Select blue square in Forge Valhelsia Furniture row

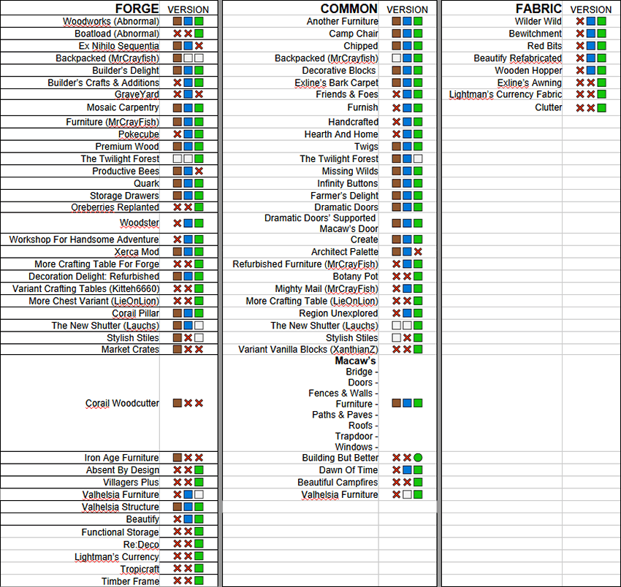[188, 494]
